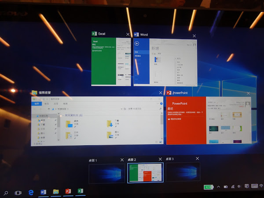Open Explorer's blue help icon
The image size is (264, 198).
coord(161,103)
